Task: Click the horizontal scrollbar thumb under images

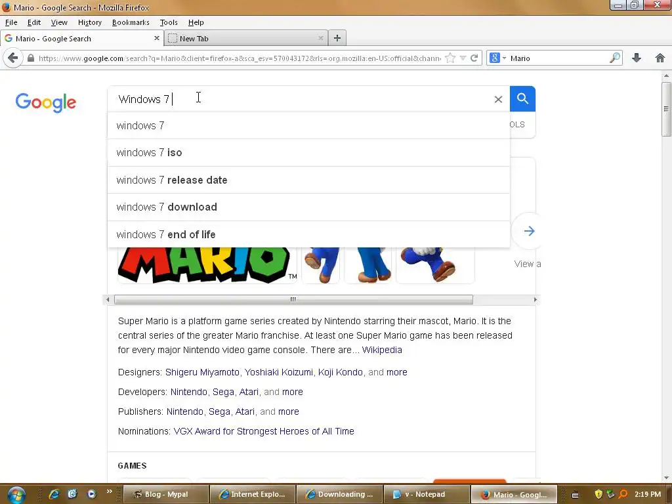Action: (293, 299)
